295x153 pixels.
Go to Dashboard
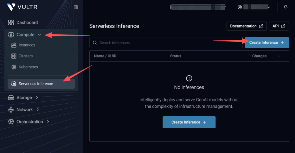pos(27,22)
